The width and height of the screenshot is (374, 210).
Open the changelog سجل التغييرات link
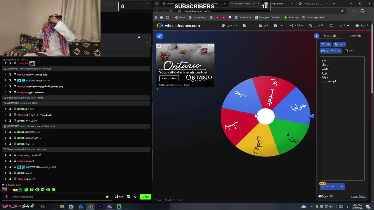click(x=359, y=196)
